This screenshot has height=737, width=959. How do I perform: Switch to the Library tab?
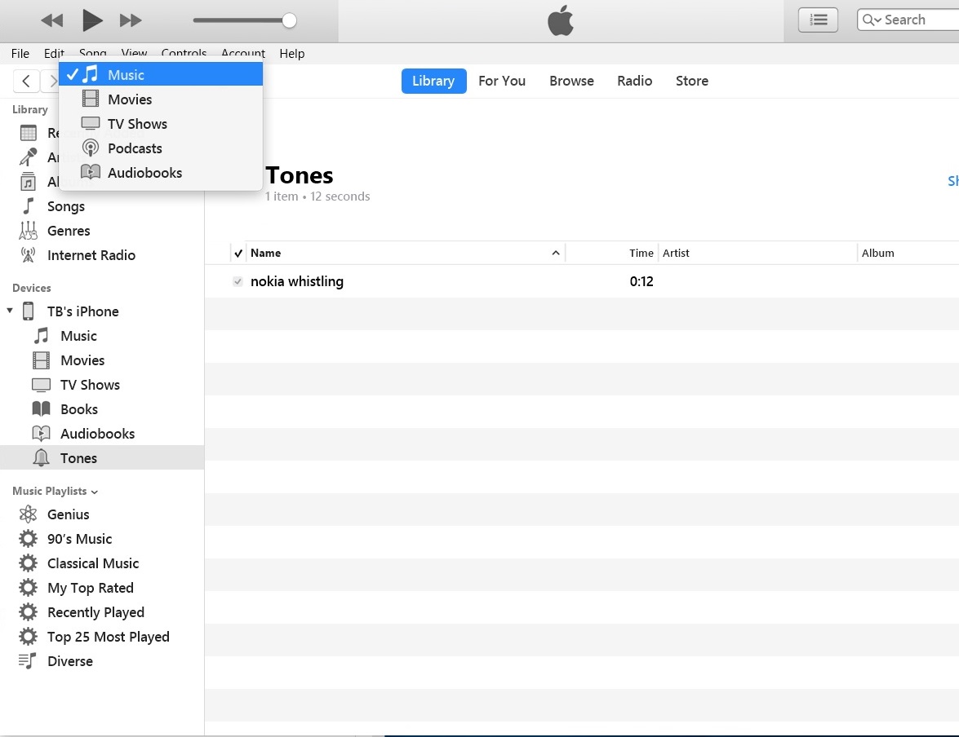tap(433, 81)
